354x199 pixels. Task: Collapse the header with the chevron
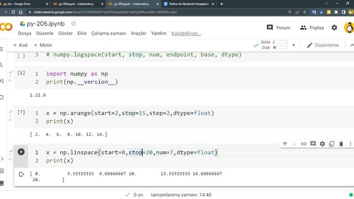tap(352, 45)
